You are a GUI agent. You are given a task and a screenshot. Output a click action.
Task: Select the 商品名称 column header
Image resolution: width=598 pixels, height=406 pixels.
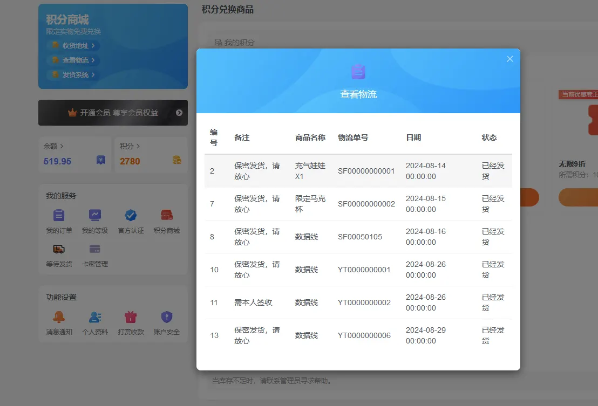(310, 137)
